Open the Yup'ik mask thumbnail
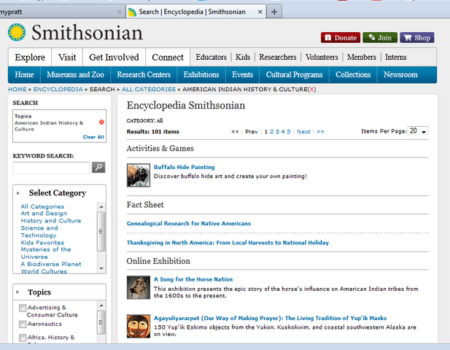This screenshot has width=450, height=350. [139, 326]
